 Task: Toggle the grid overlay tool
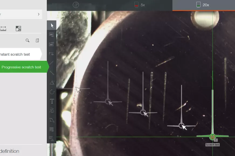(x=51, y=129)
